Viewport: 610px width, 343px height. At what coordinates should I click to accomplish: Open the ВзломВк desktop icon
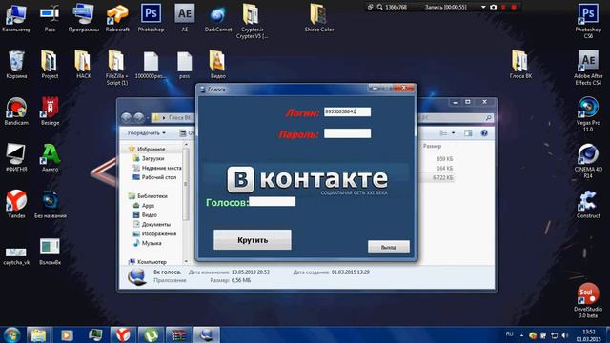50,252
